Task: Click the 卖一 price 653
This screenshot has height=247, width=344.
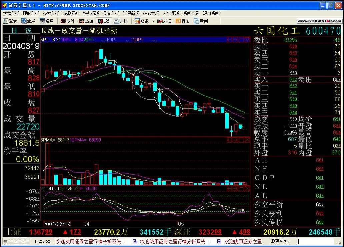Action: (293, 73)
